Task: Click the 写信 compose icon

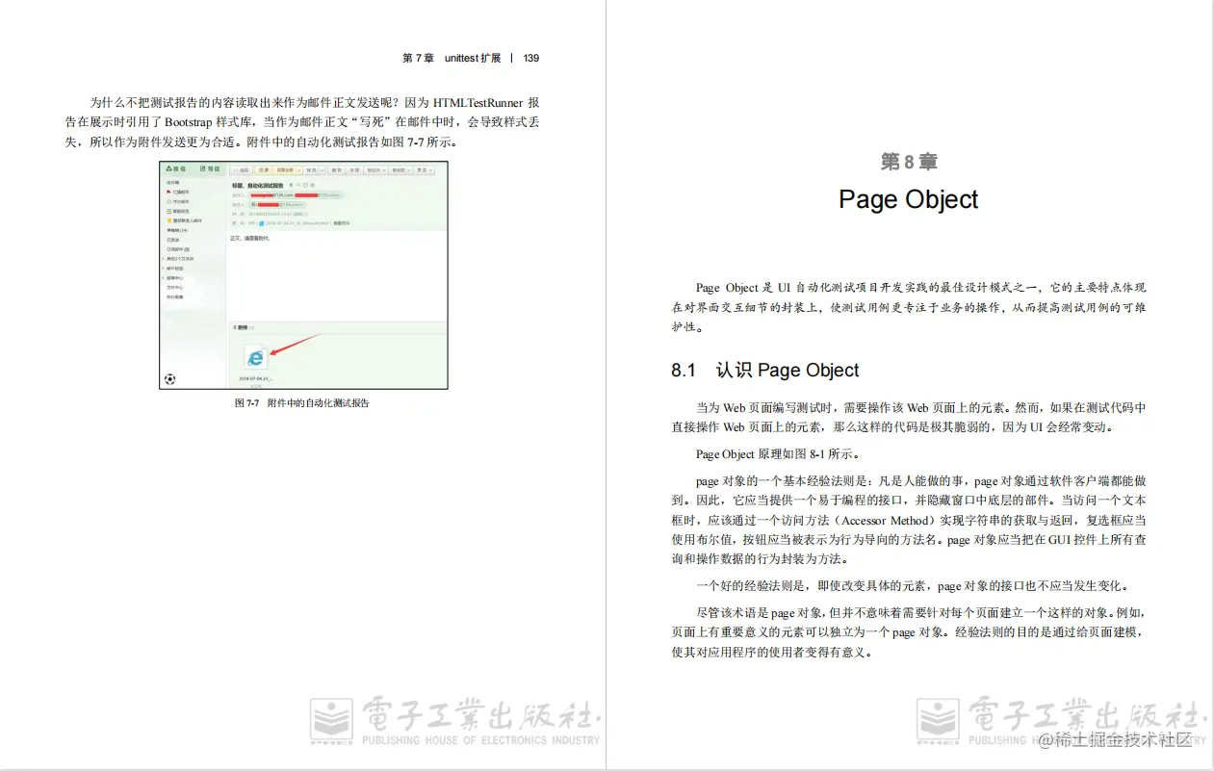Action: coord(202,167)
